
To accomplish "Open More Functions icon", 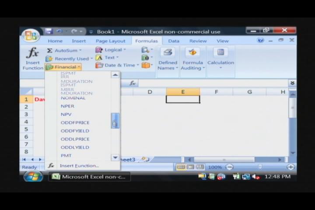I will 147,65.
